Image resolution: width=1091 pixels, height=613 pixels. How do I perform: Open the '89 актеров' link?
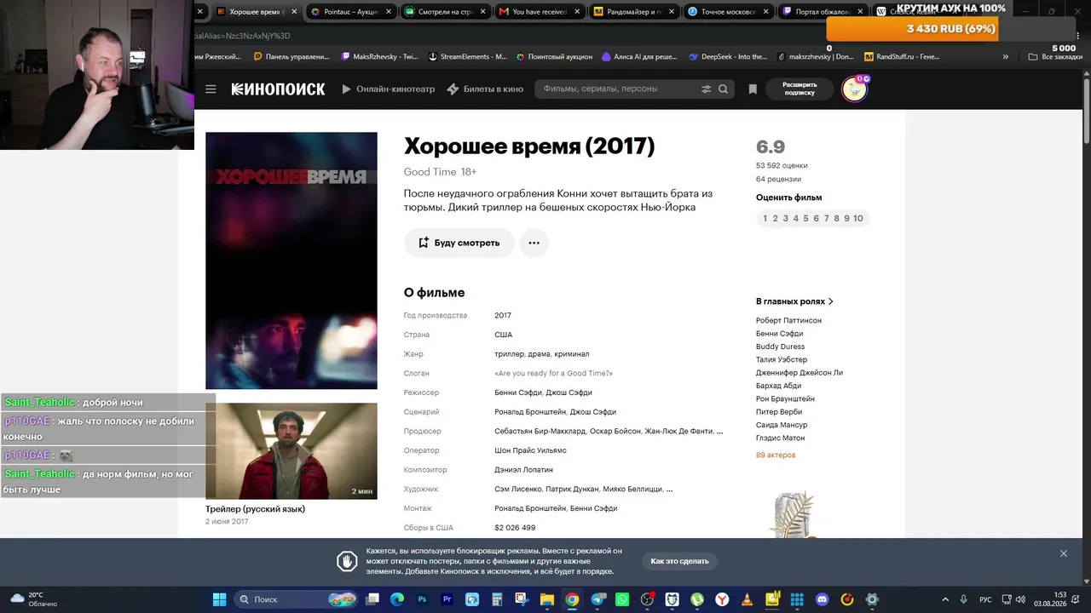pos(776,455)
